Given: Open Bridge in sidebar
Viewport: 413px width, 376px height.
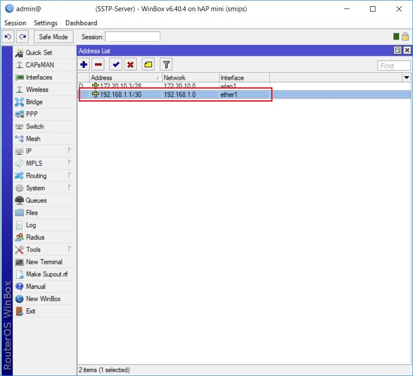Looking at the screenshot, I should click(45, 102).
